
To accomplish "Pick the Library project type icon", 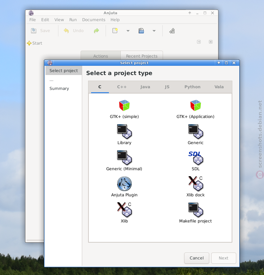I will 124,131.
